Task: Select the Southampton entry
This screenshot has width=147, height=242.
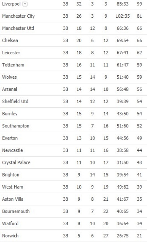Action: 16,126
